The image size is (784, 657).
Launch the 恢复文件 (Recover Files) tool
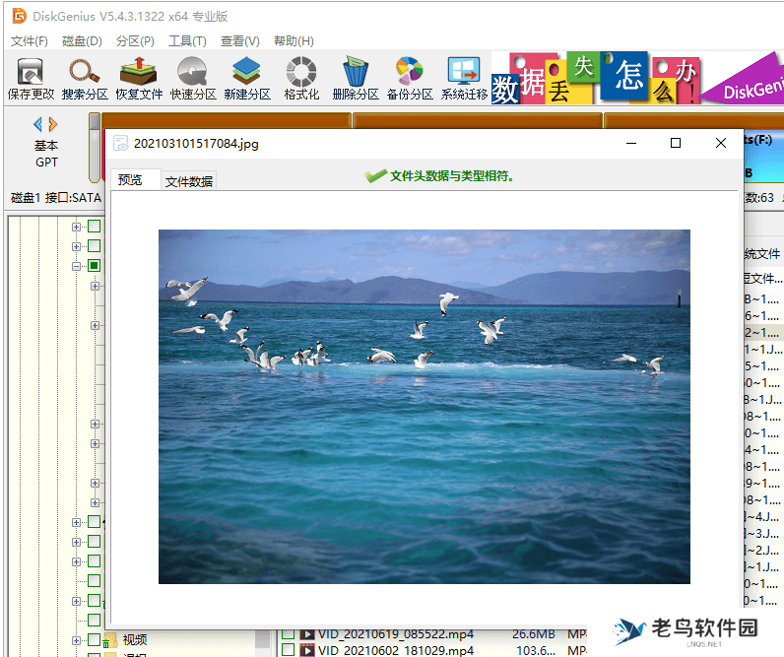click(x=139, y=78)
